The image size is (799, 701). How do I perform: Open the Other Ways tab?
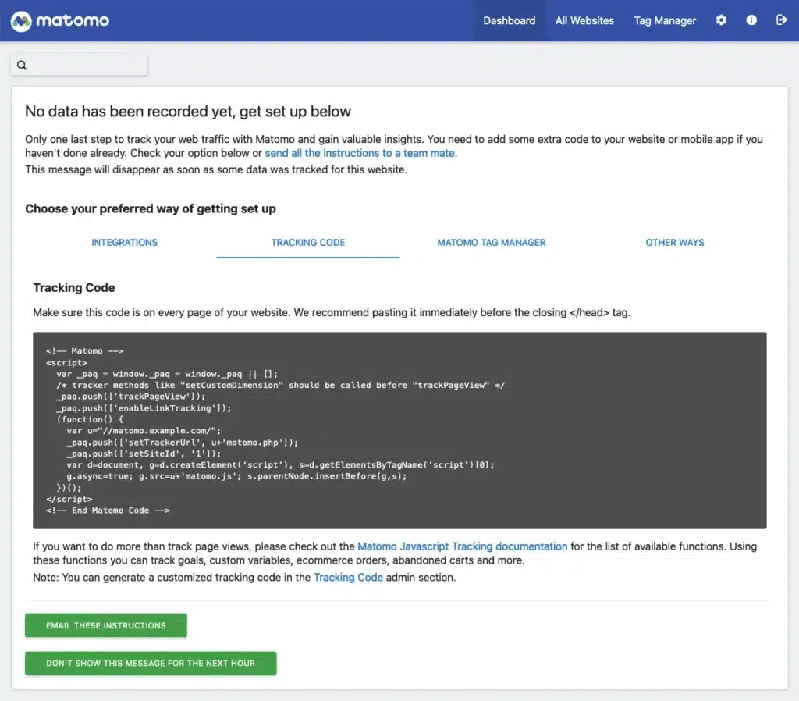tap(675, 243)
